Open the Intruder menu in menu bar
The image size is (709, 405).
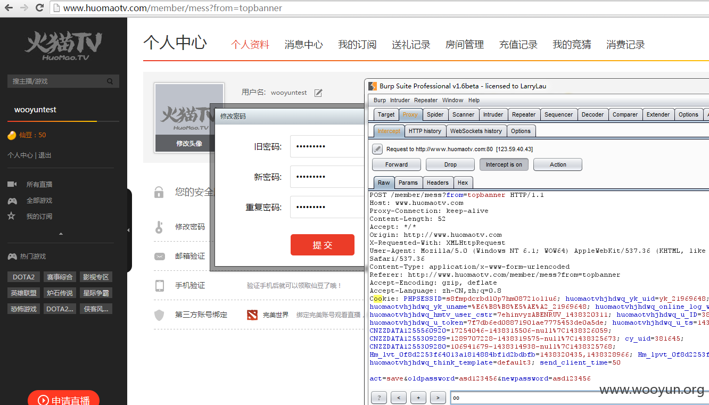pos(400,100)
